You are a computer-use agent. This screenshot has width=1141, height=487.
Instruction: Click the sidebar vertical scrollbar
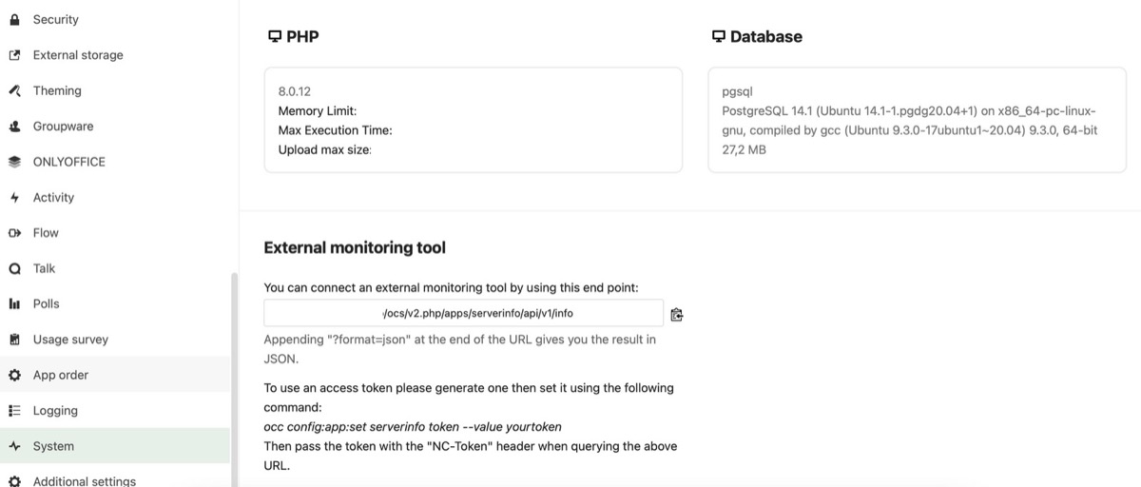pyautogui.click(x=234, y=380)
